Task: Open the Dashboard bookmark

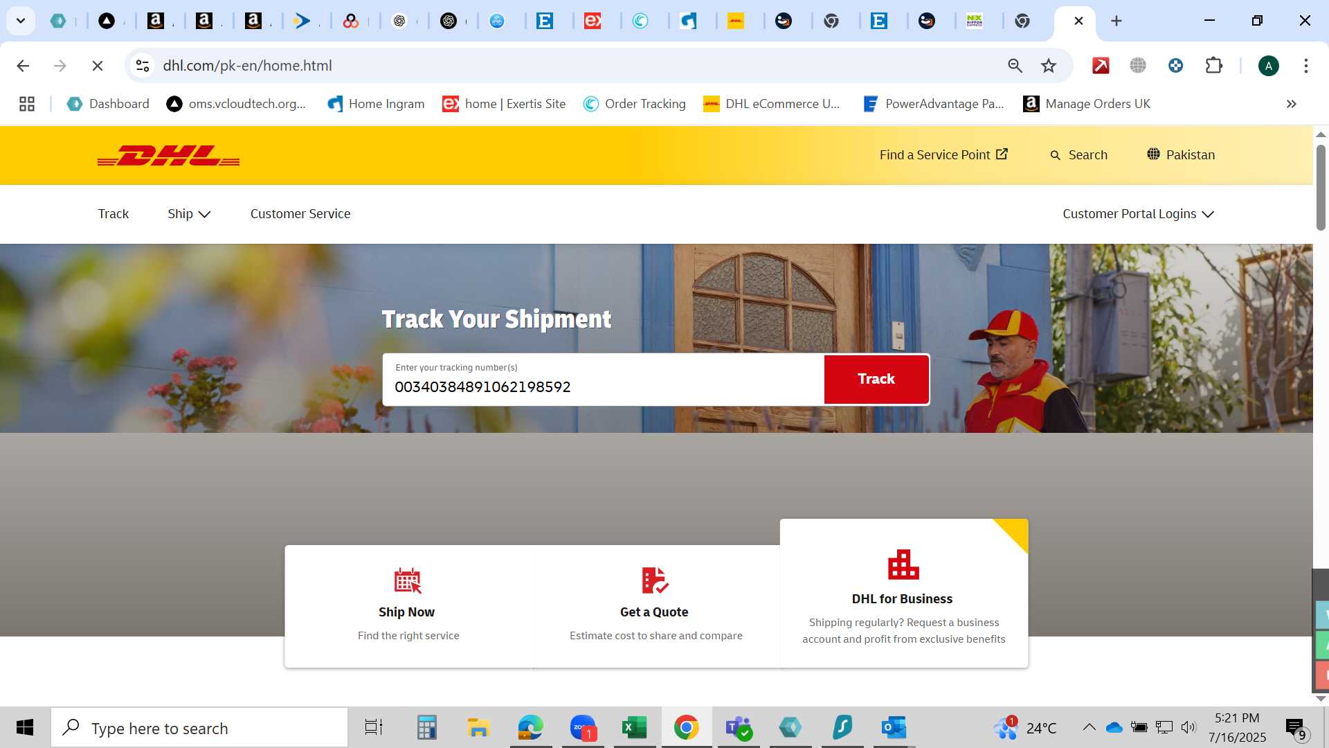Action: pos(108,104)
